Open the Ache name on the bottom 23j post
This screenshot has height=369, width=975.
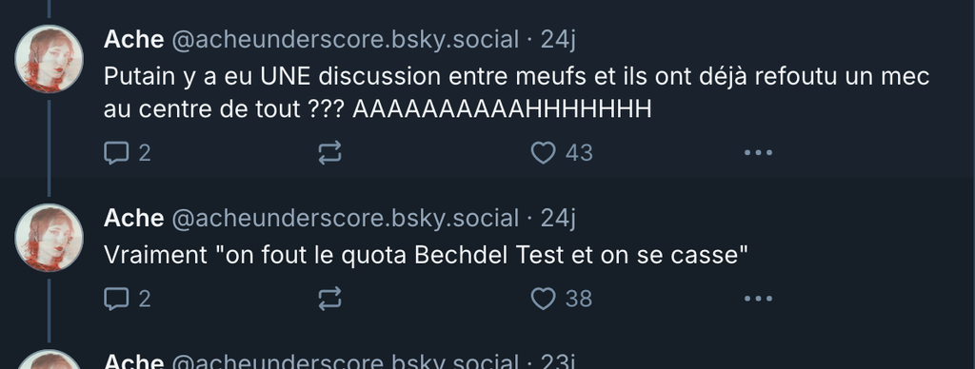tap(133, 361)
